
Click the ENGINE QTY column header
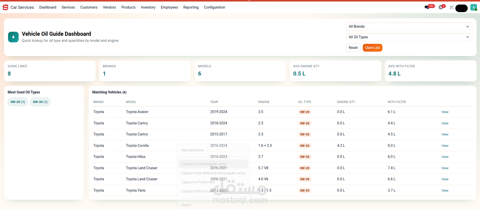coord(346,102)
